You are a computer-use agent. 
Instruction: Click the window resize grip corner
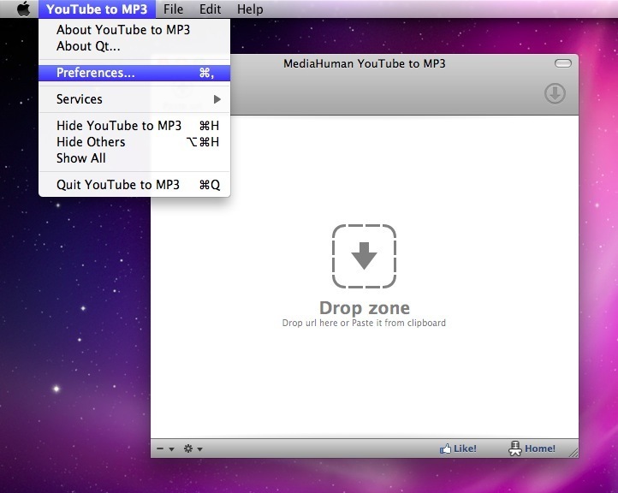[x=573, y=452]
